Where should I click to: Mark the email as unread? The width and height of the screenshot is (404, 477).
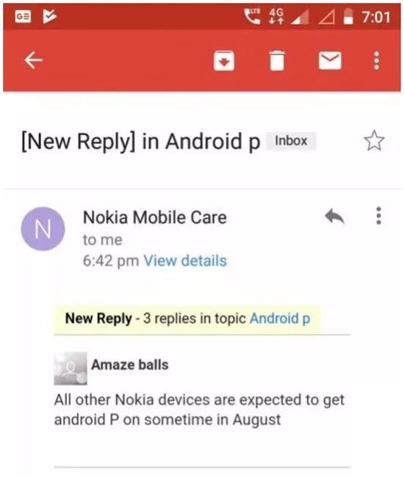[x=330, y=60]
